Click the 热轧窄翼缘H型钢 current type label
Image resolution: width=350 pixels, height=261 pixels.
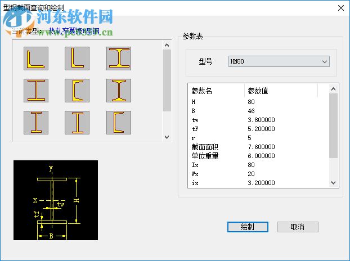point(74,31)
